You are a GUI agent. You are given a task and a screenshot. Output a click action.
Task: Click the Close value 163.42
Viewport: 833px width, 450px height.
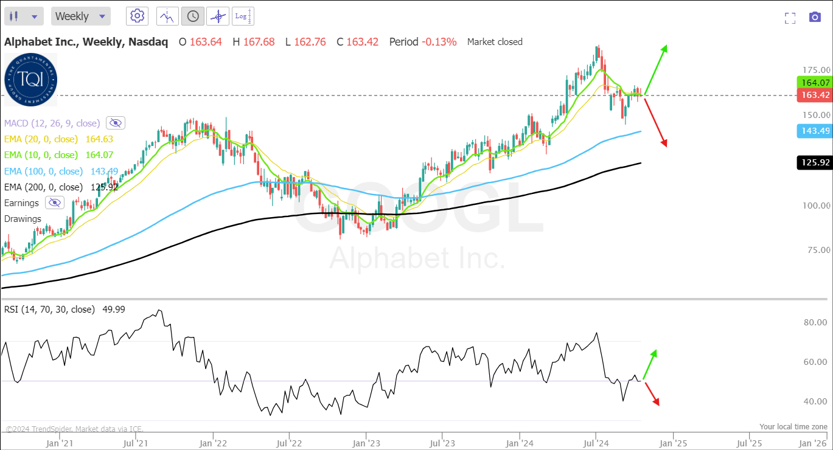[362, 42]
